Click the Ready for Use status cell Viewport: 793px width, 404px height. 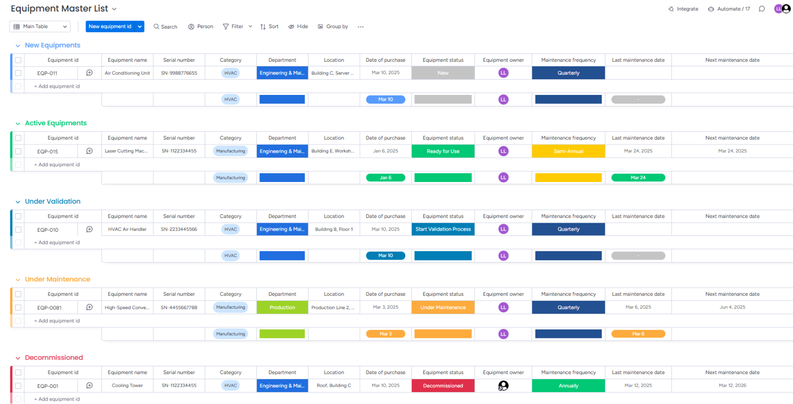coord(443,151)
